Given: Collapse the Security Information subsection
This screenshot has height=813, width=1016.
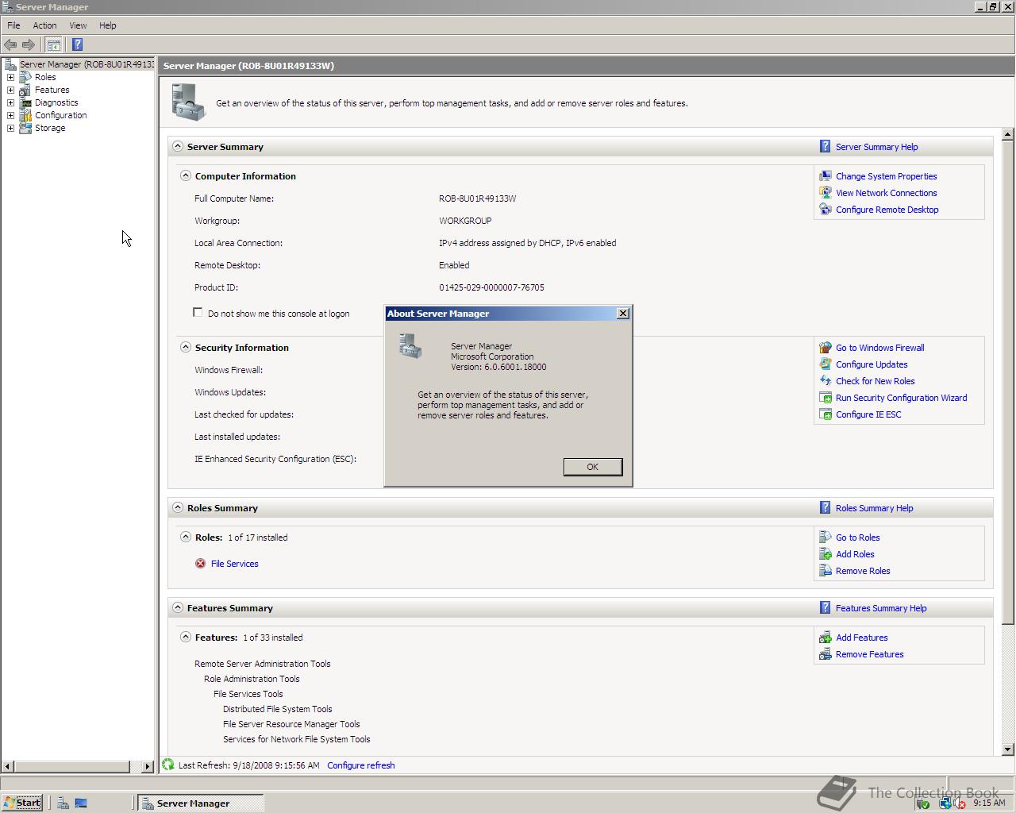Looking at the screenshot, I should (185, 347).
